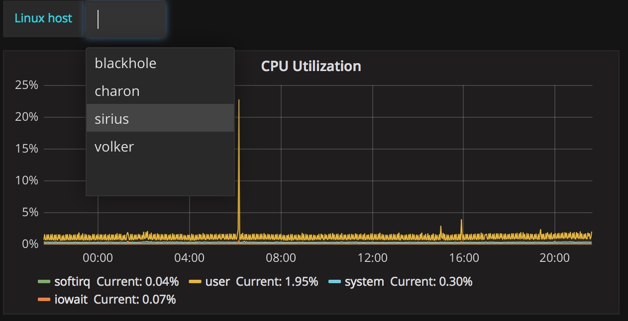628x321 pixels.
Task: Click the Linux host variable label
Action: pyautogui.click(x=43, y=19)
